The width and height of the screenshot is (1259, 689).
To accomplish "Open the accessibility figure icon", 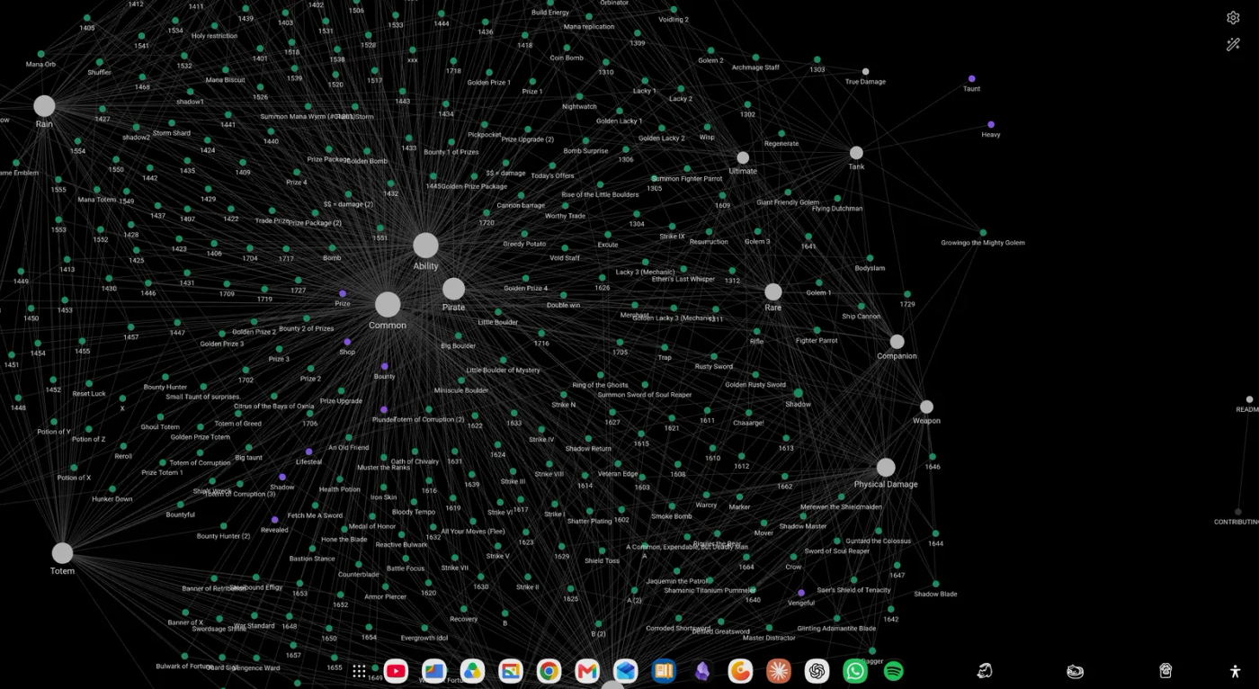I will point(1235,671).
